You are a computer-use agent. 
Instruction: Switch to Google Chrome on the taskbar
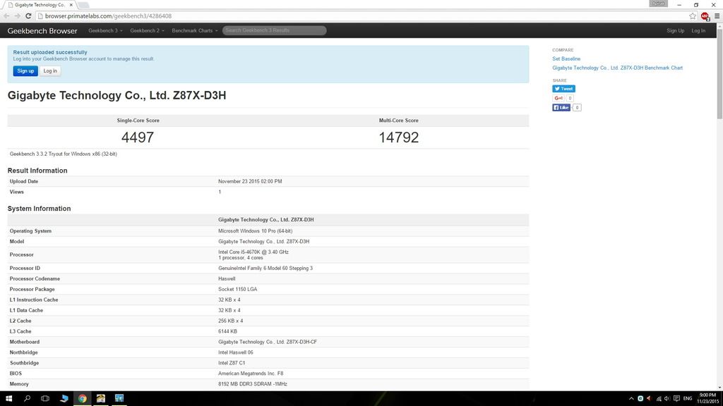pyautogui.click(x=83, y=399)
